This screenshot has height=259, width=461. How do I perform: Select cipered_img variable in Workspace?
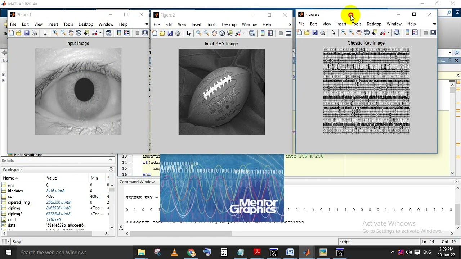click(19, 202)
